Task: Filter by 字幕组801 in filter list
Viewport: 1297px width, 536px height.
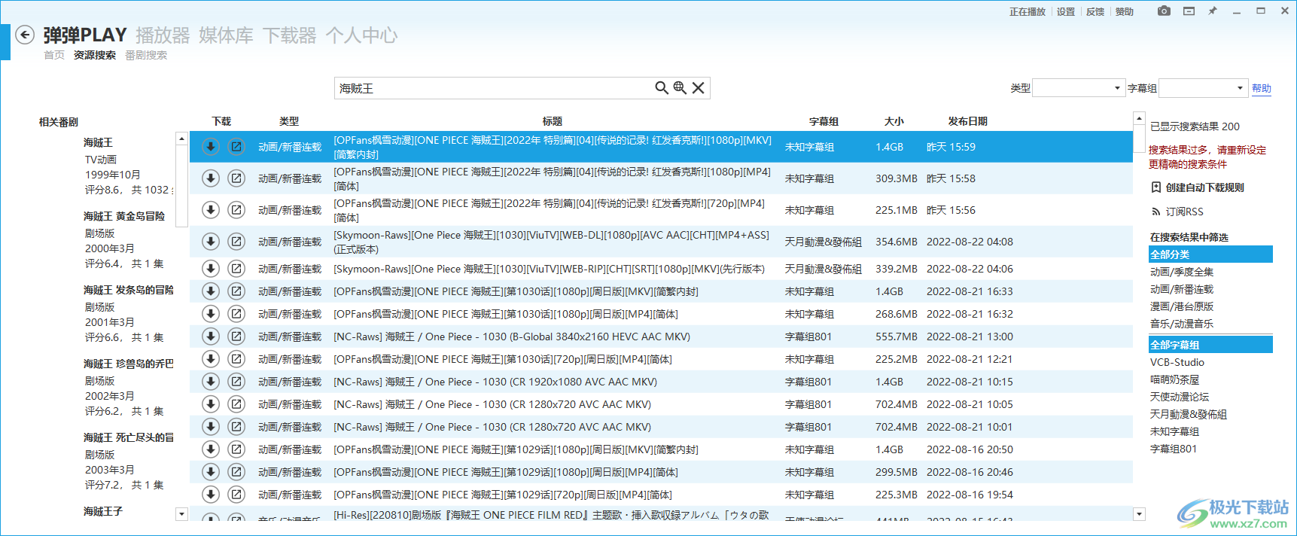Action: point(1211,449)
